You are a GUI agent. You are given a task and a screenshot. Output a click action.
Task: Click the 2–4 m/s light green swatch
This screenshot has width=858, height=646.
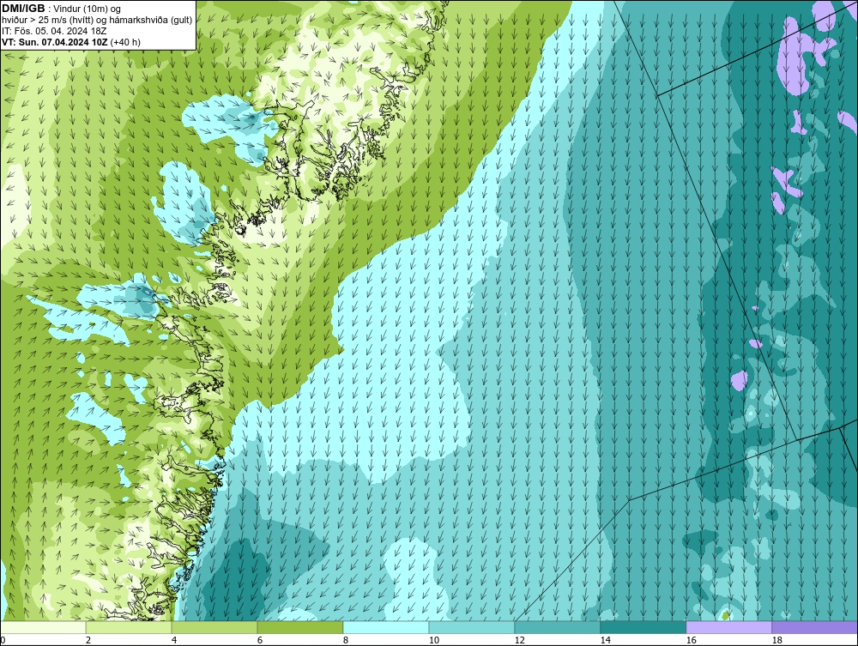129,627
